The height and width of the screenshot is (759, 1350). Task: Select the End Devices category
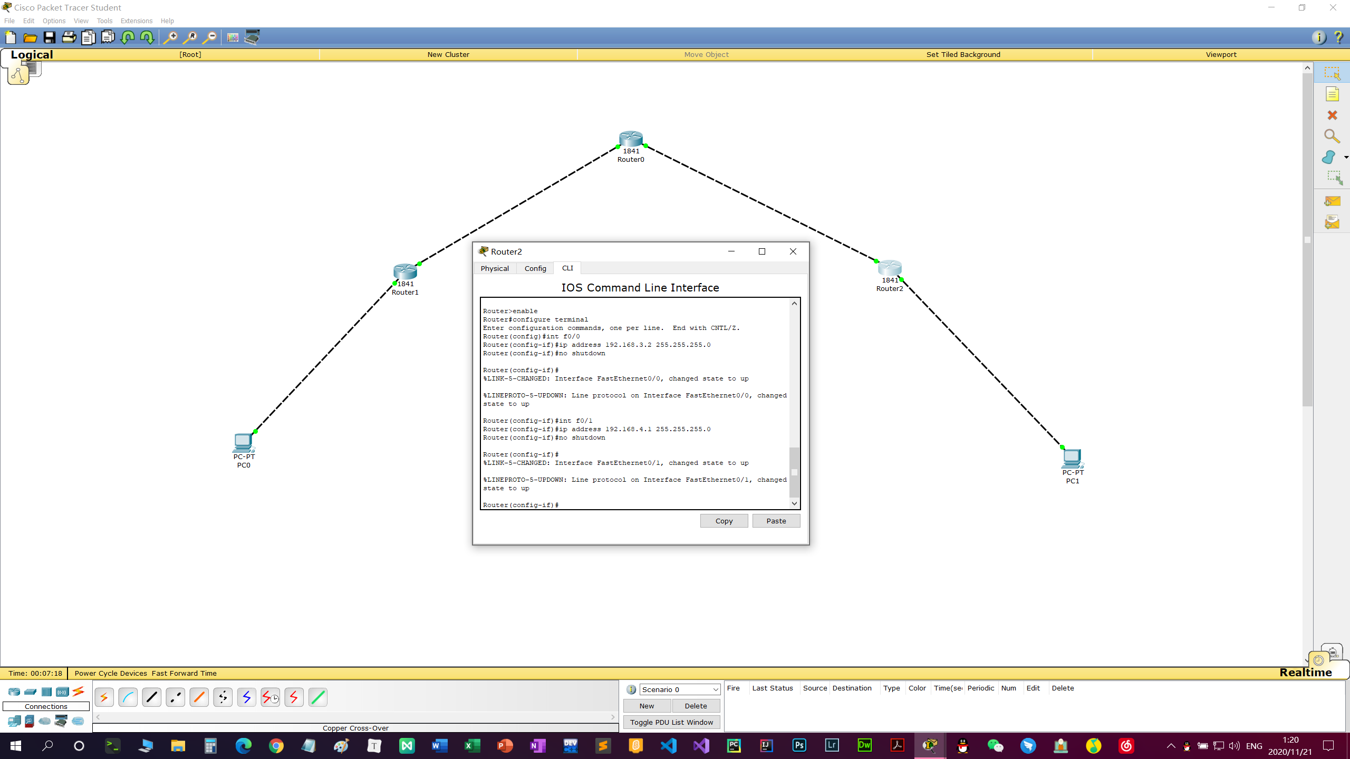click(14, 721)
